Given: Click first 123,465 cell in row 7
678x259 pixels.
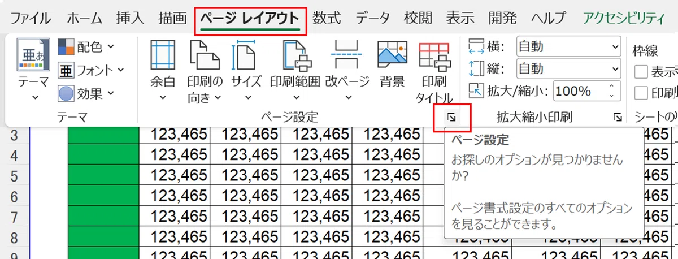Looking at the screenshot, I should click(x=174, y=217).
